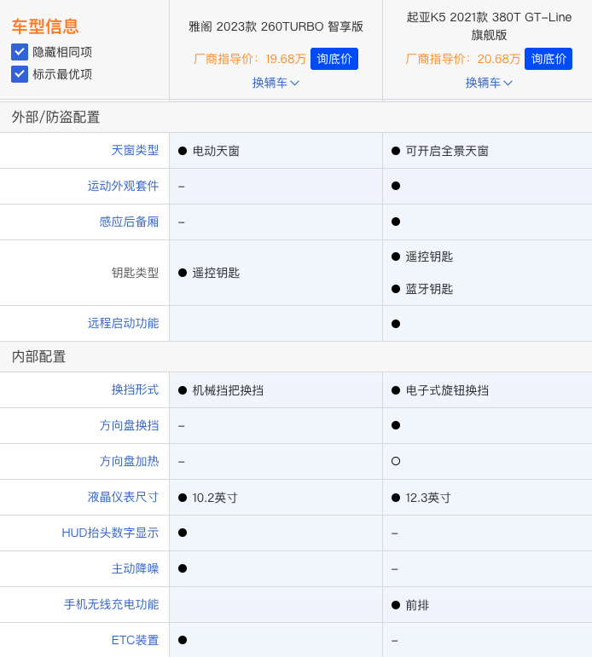Click the 厂商指导价 19.68万 price text

(250, 59)
